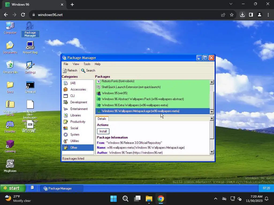Click the Search toolbar button
This screenshot has width=274, height=205.
pos(88,70)
